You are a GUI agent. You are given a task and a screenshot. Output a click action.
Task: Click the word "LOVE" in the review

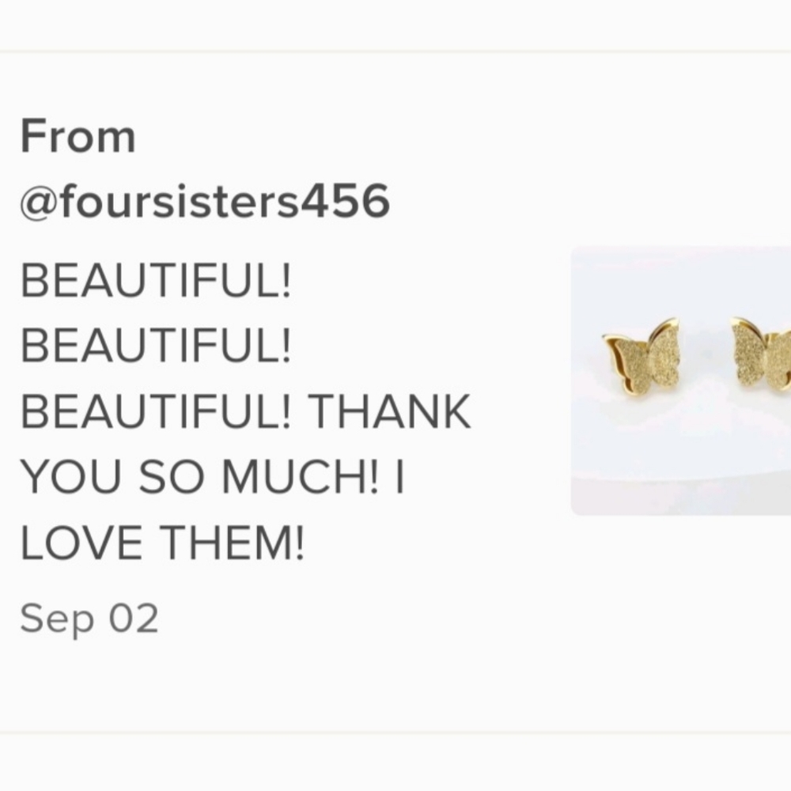[81, 543]
